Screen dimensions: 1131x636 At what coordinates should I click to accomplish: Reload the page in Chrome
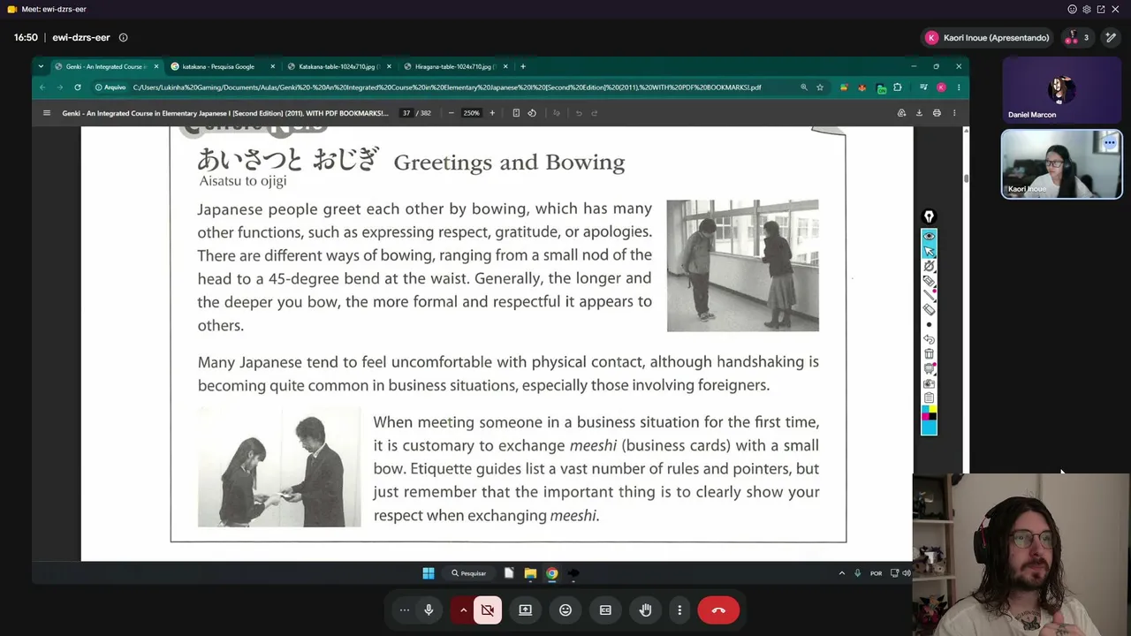pos(78,87)
